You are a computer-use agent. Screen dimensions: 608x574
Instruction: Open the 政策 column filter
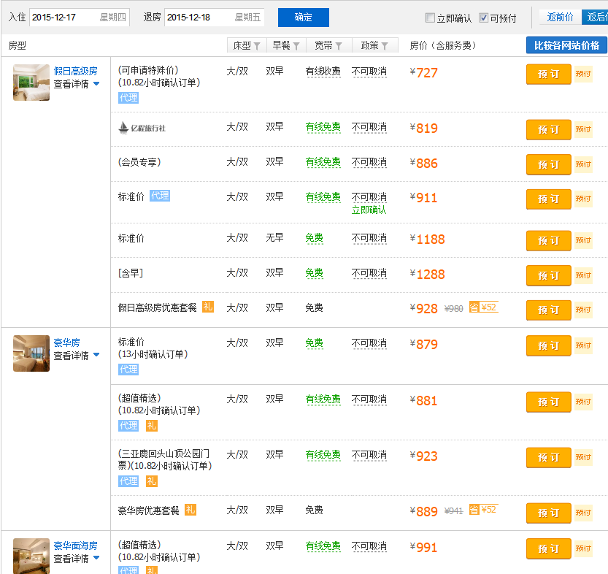click(374, 45)
